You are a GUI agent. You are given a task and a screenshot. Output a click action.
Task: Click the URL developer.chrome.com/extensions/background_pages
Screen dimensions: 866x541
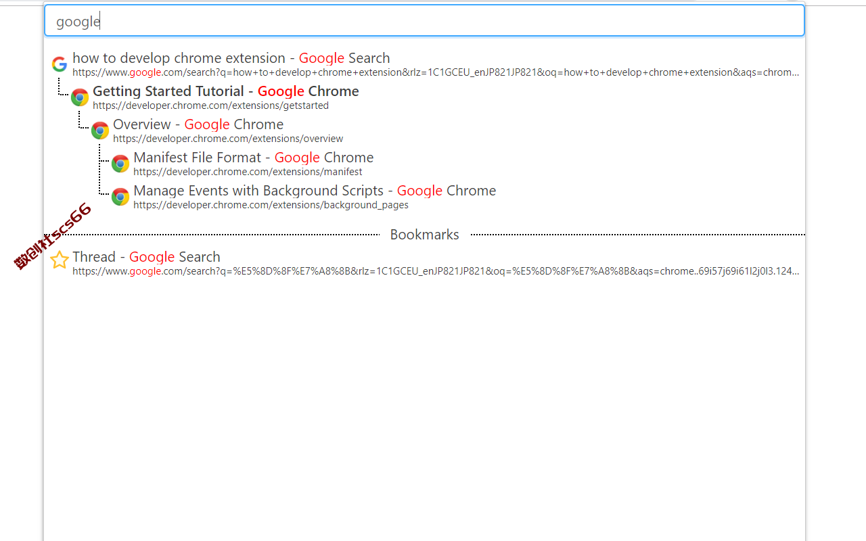[x=271, y=205]
